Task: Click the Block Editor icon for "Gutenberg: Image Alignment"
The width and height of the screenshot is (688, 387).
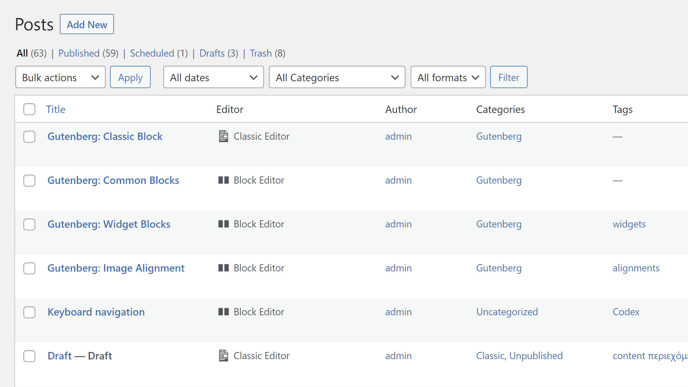Action: click(223, 268)
